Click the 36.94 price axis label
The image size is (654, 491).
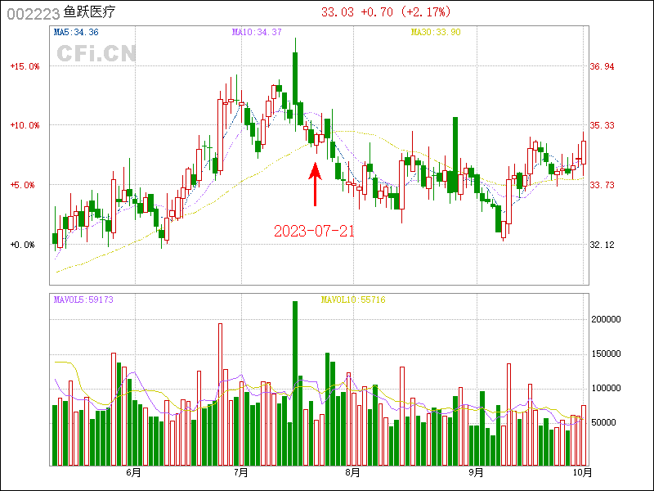coord(602,66)
